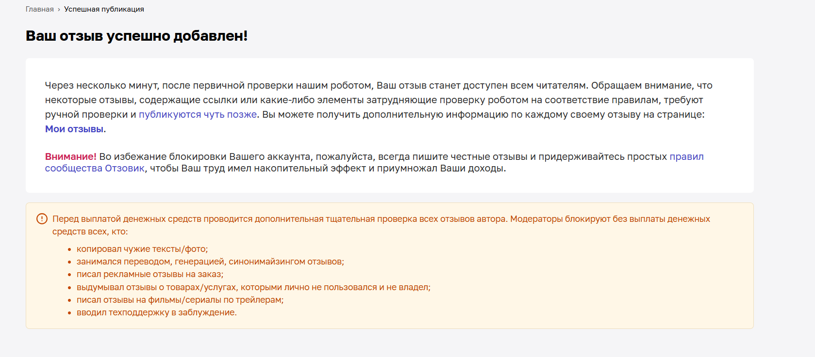Click the breadcrumb chevron separator after Главная
Image resolution: width=815 pixels, height=357 pixels.
pos(59,10)
